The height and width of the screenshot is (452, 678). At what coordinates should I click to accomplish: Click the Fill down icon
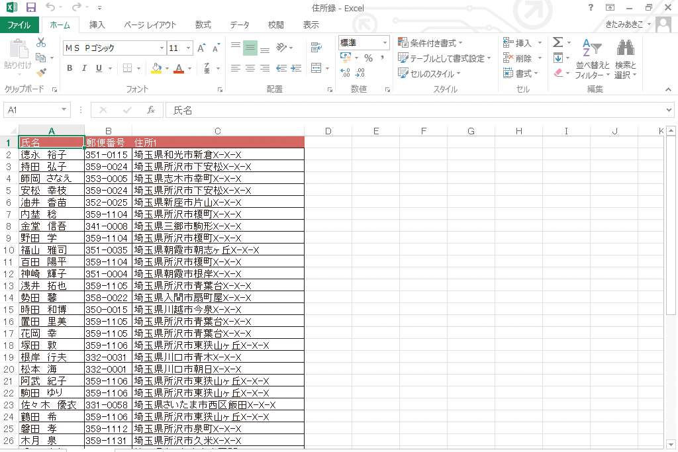click(x=558, y=58)
